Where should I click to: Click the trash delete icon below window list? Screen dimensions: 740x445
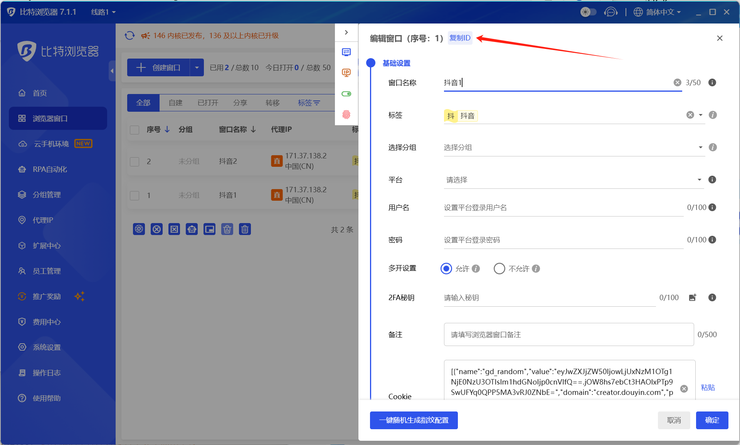245,229
